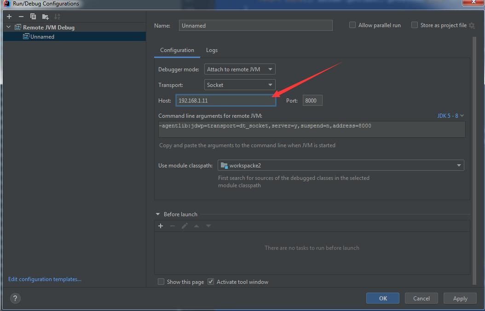Image resolution: width=485 pixels, height=311 pixels.
Task: Enable Allow parallel run checkbox
Action: point(352,25)
